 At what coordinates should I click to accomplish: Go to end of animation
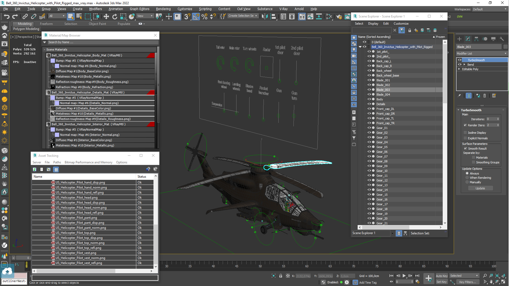(417, 276)
